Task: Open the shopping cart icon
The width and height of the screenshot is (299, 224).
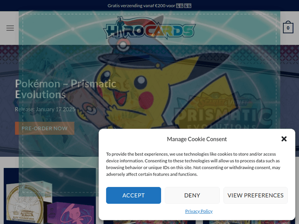Action: point(288,28)
